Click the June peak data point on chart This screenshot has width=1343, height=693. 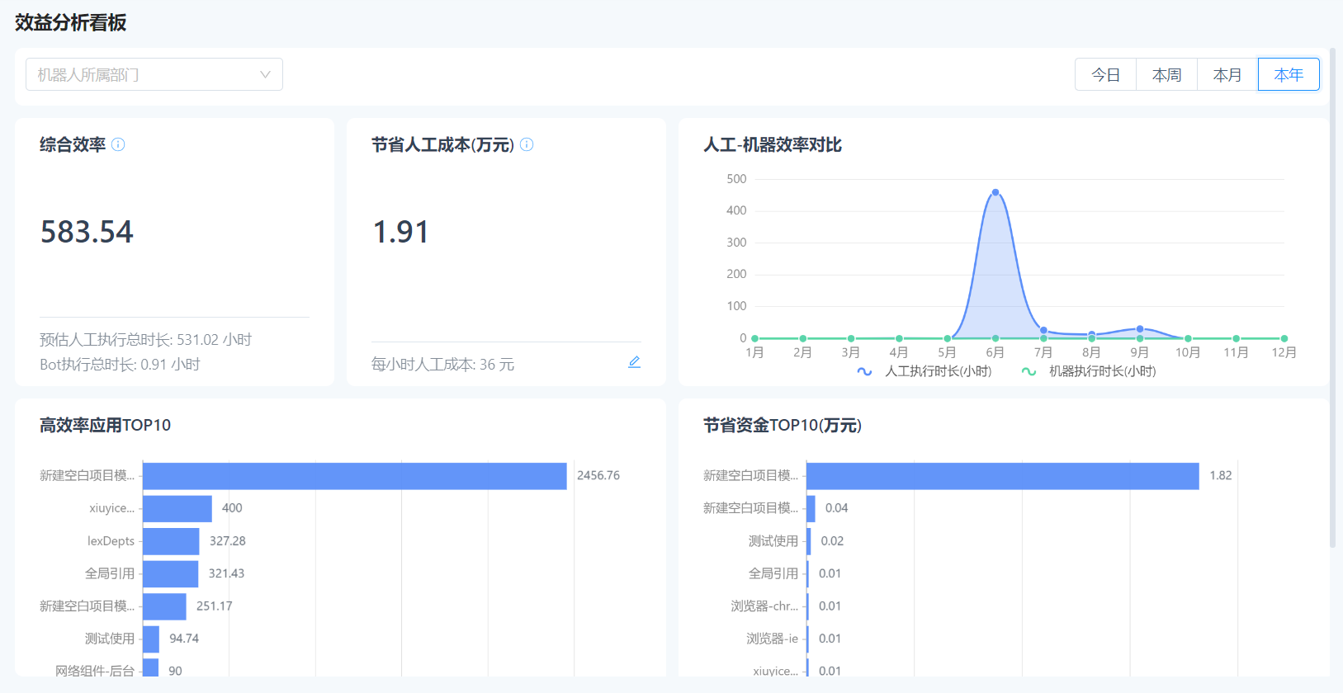995,192
